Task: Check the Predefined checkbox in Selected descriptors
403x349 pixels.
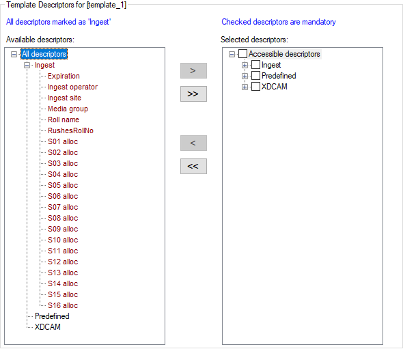Action: [255, 76]
